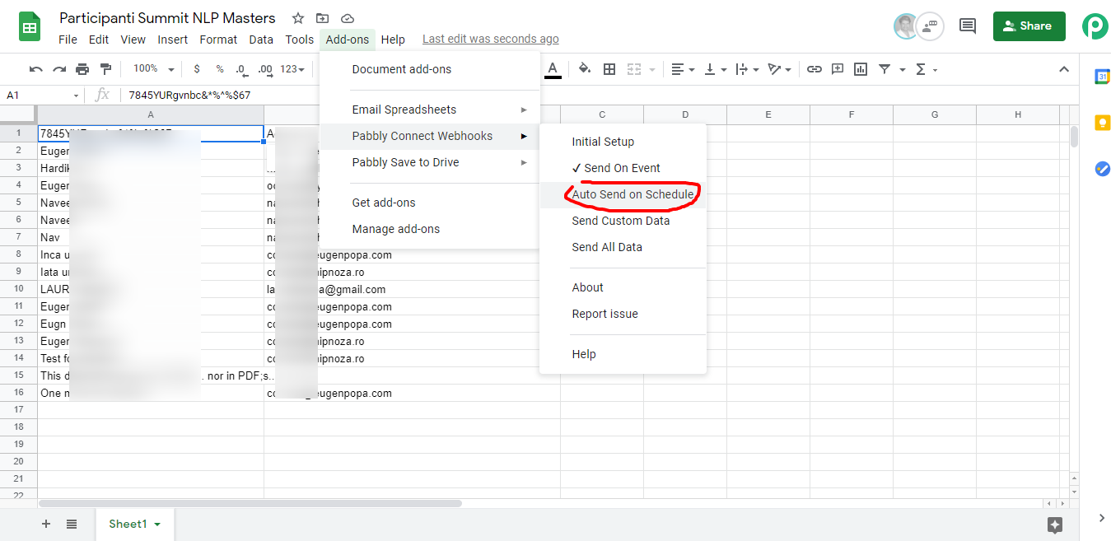The height and width of the screenshot is (541, 1111).
Task: Open the Borders grid icon
Action: [609, 69]
